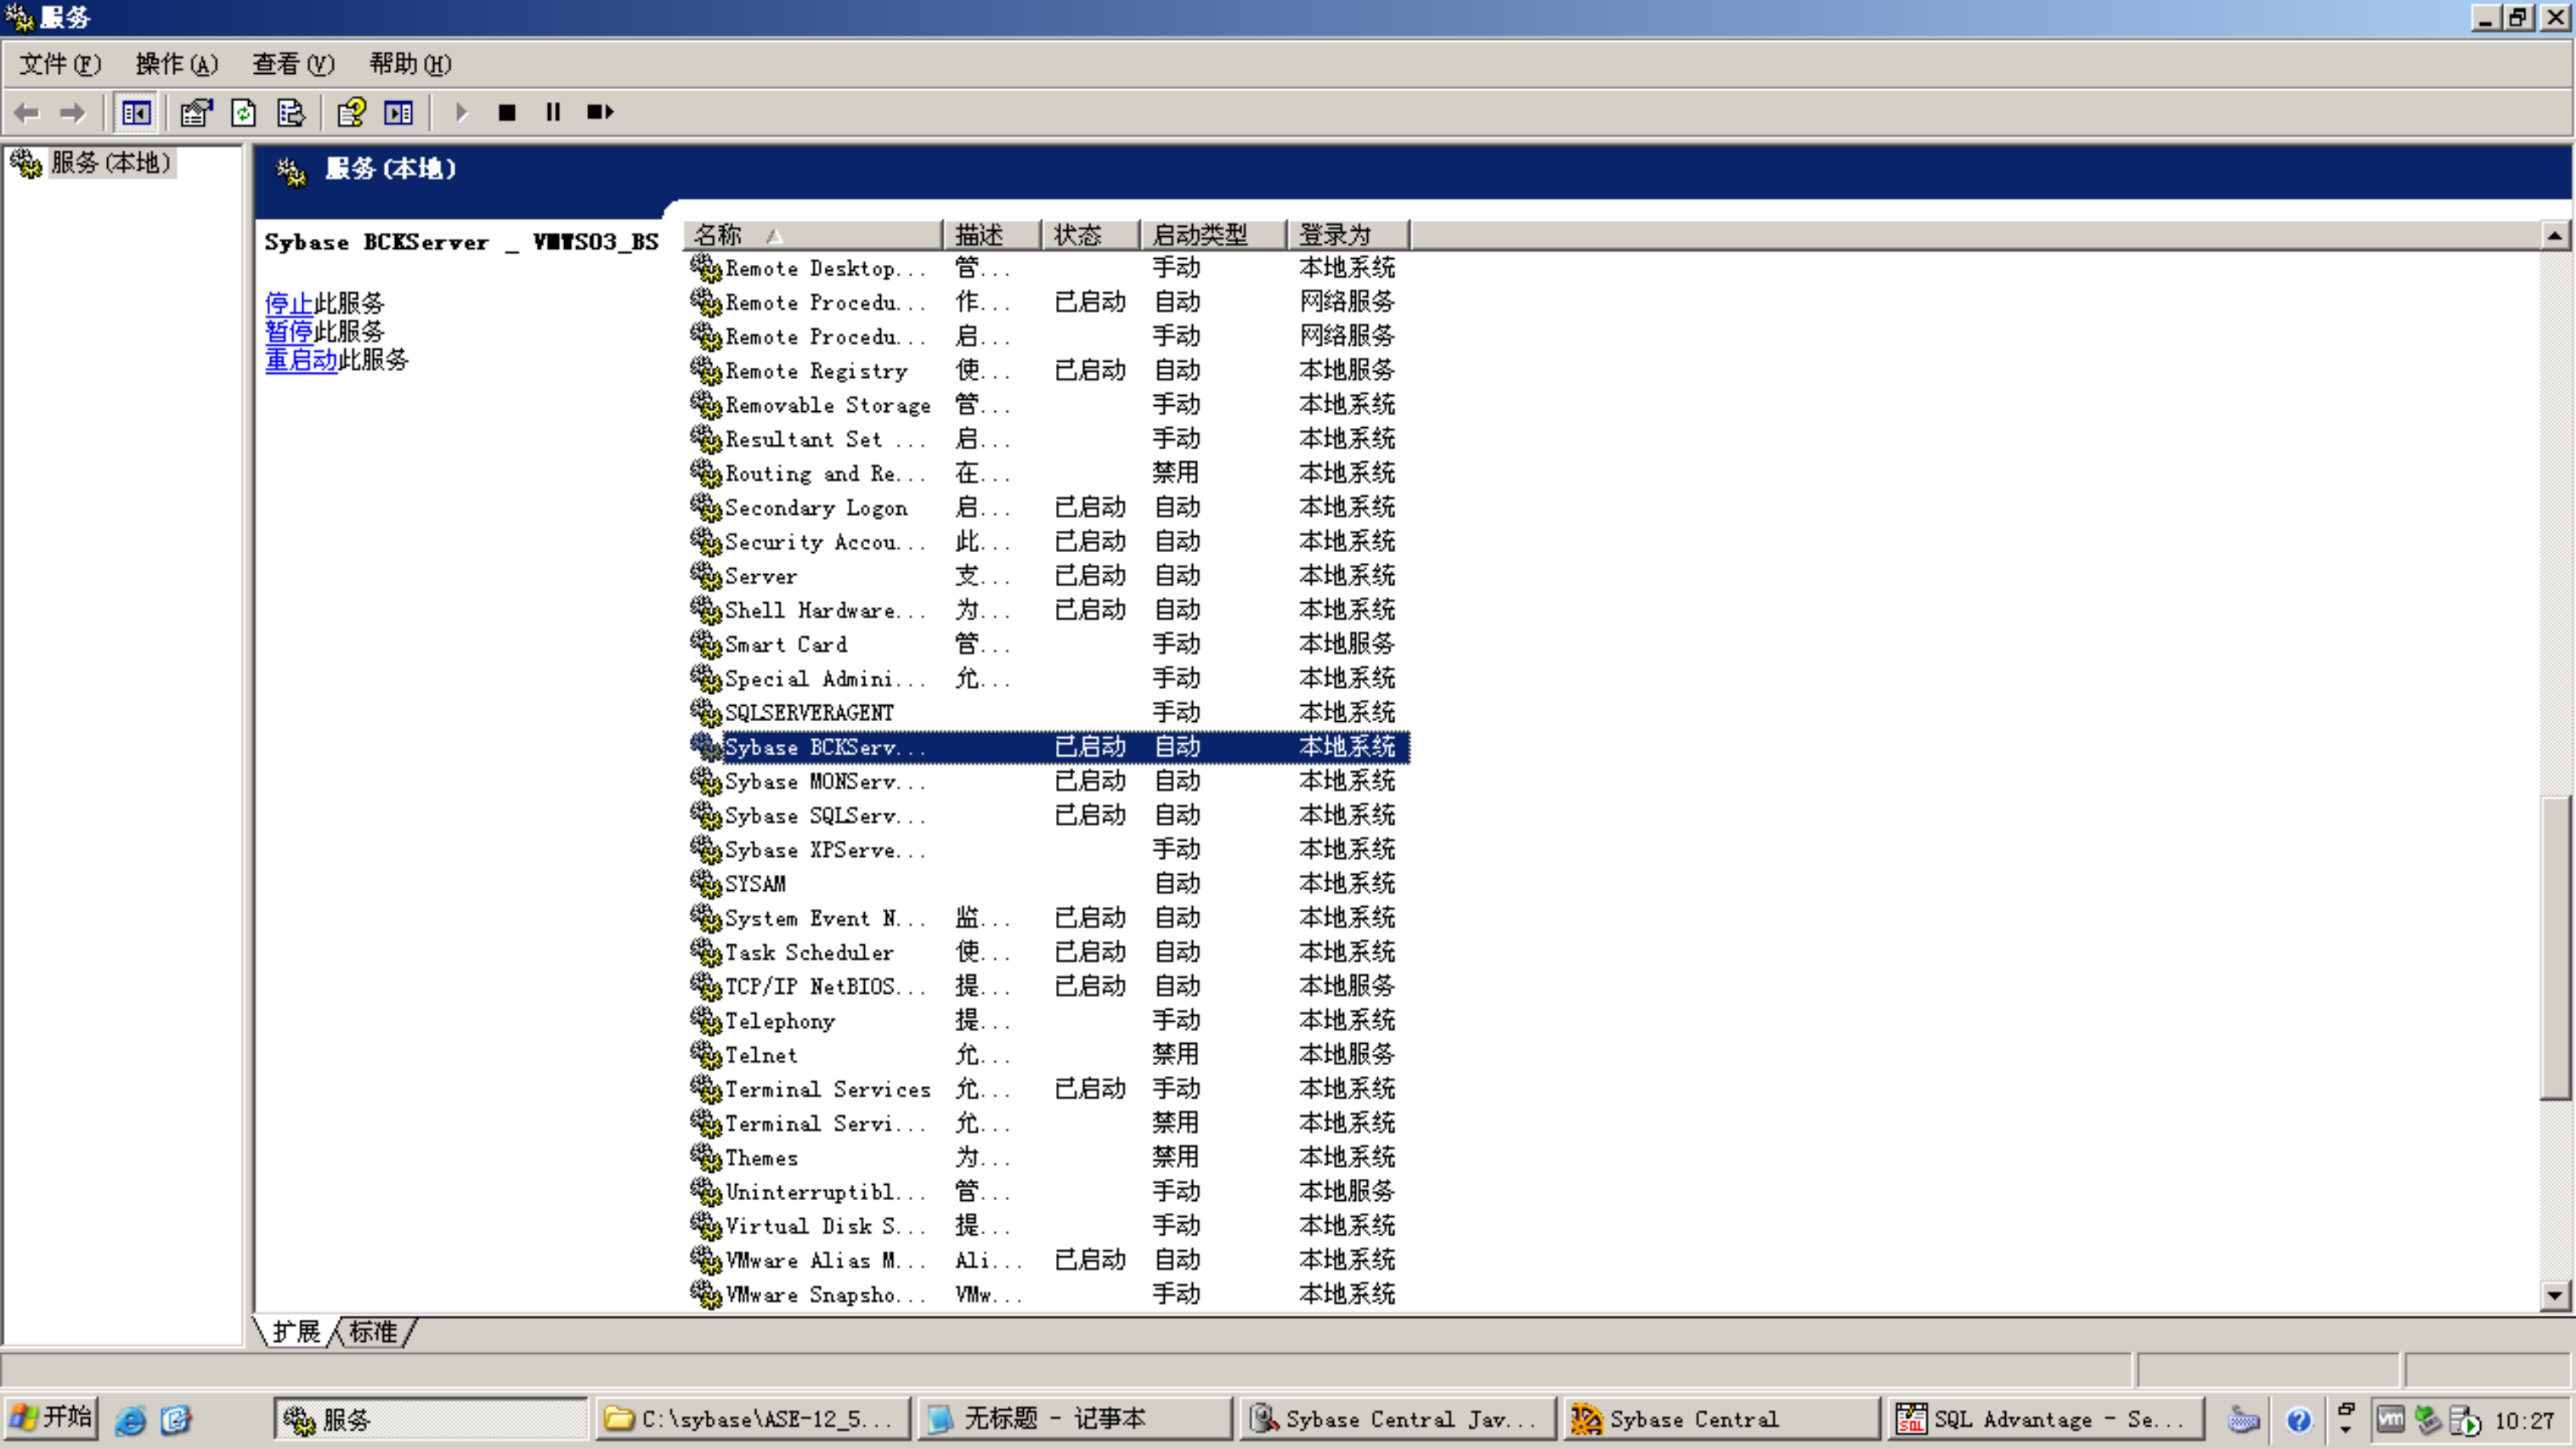Click the Stop Service square icon
Viewport: 2576px width, 1449px height.
point(507,113)
